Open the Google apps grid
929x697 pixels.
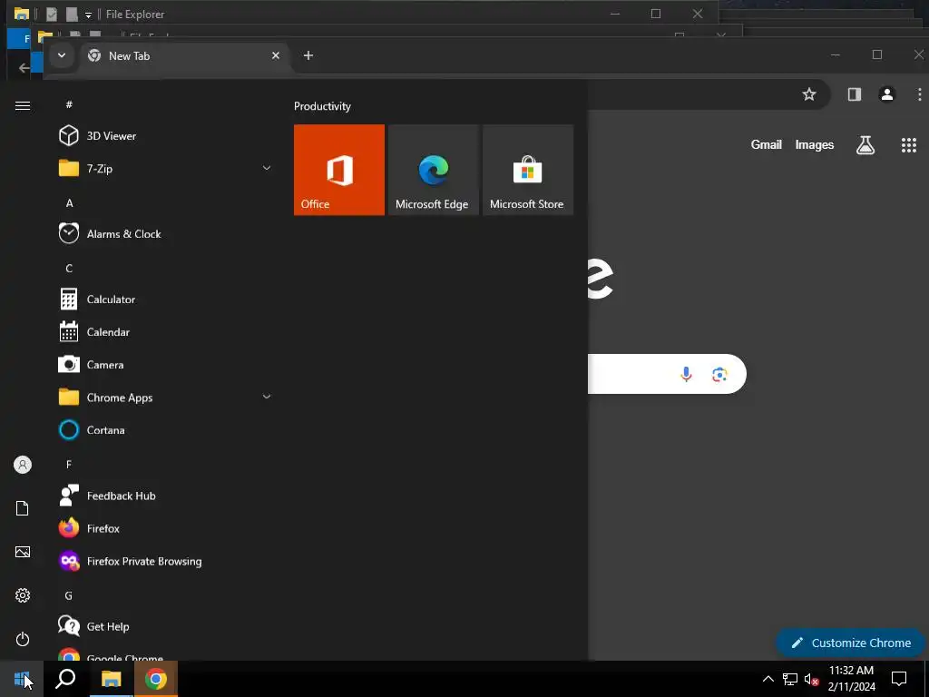[x=909, y=144]
